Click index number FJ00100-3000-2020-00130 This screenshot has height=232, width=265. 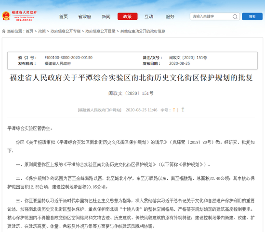coord(68,58)
